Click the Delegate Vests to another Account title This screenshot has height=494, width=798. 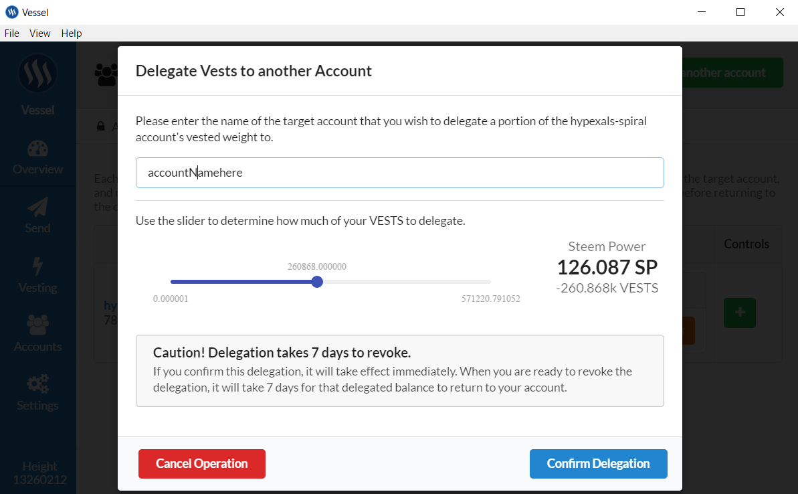tap(254, 71)
